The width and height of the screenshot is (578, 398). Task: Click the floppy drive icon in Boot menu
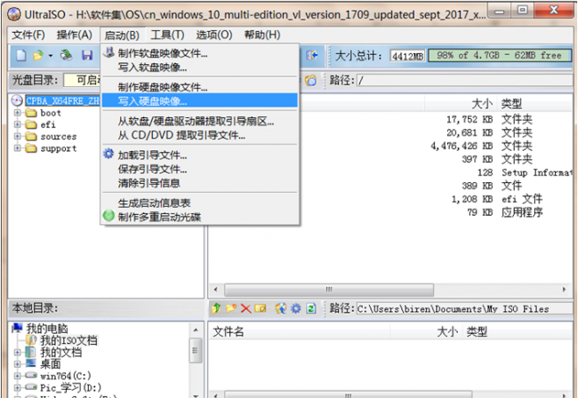(x=108, y=52)
